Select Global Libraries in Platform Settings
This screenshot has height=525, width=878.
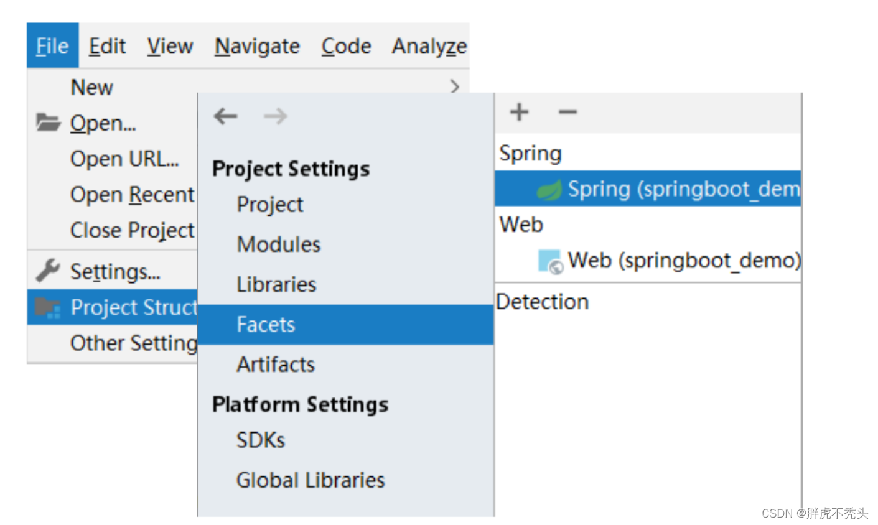coord(311,480)
